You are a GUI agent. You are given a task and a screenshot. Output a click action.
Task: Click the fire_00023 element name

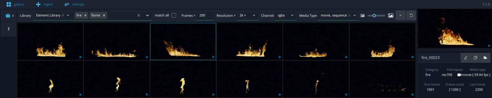pos(430,58)
